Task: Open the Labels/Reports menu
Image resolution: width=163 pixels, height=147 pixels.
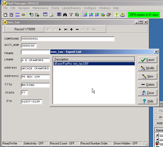Action: pos(71,8)
